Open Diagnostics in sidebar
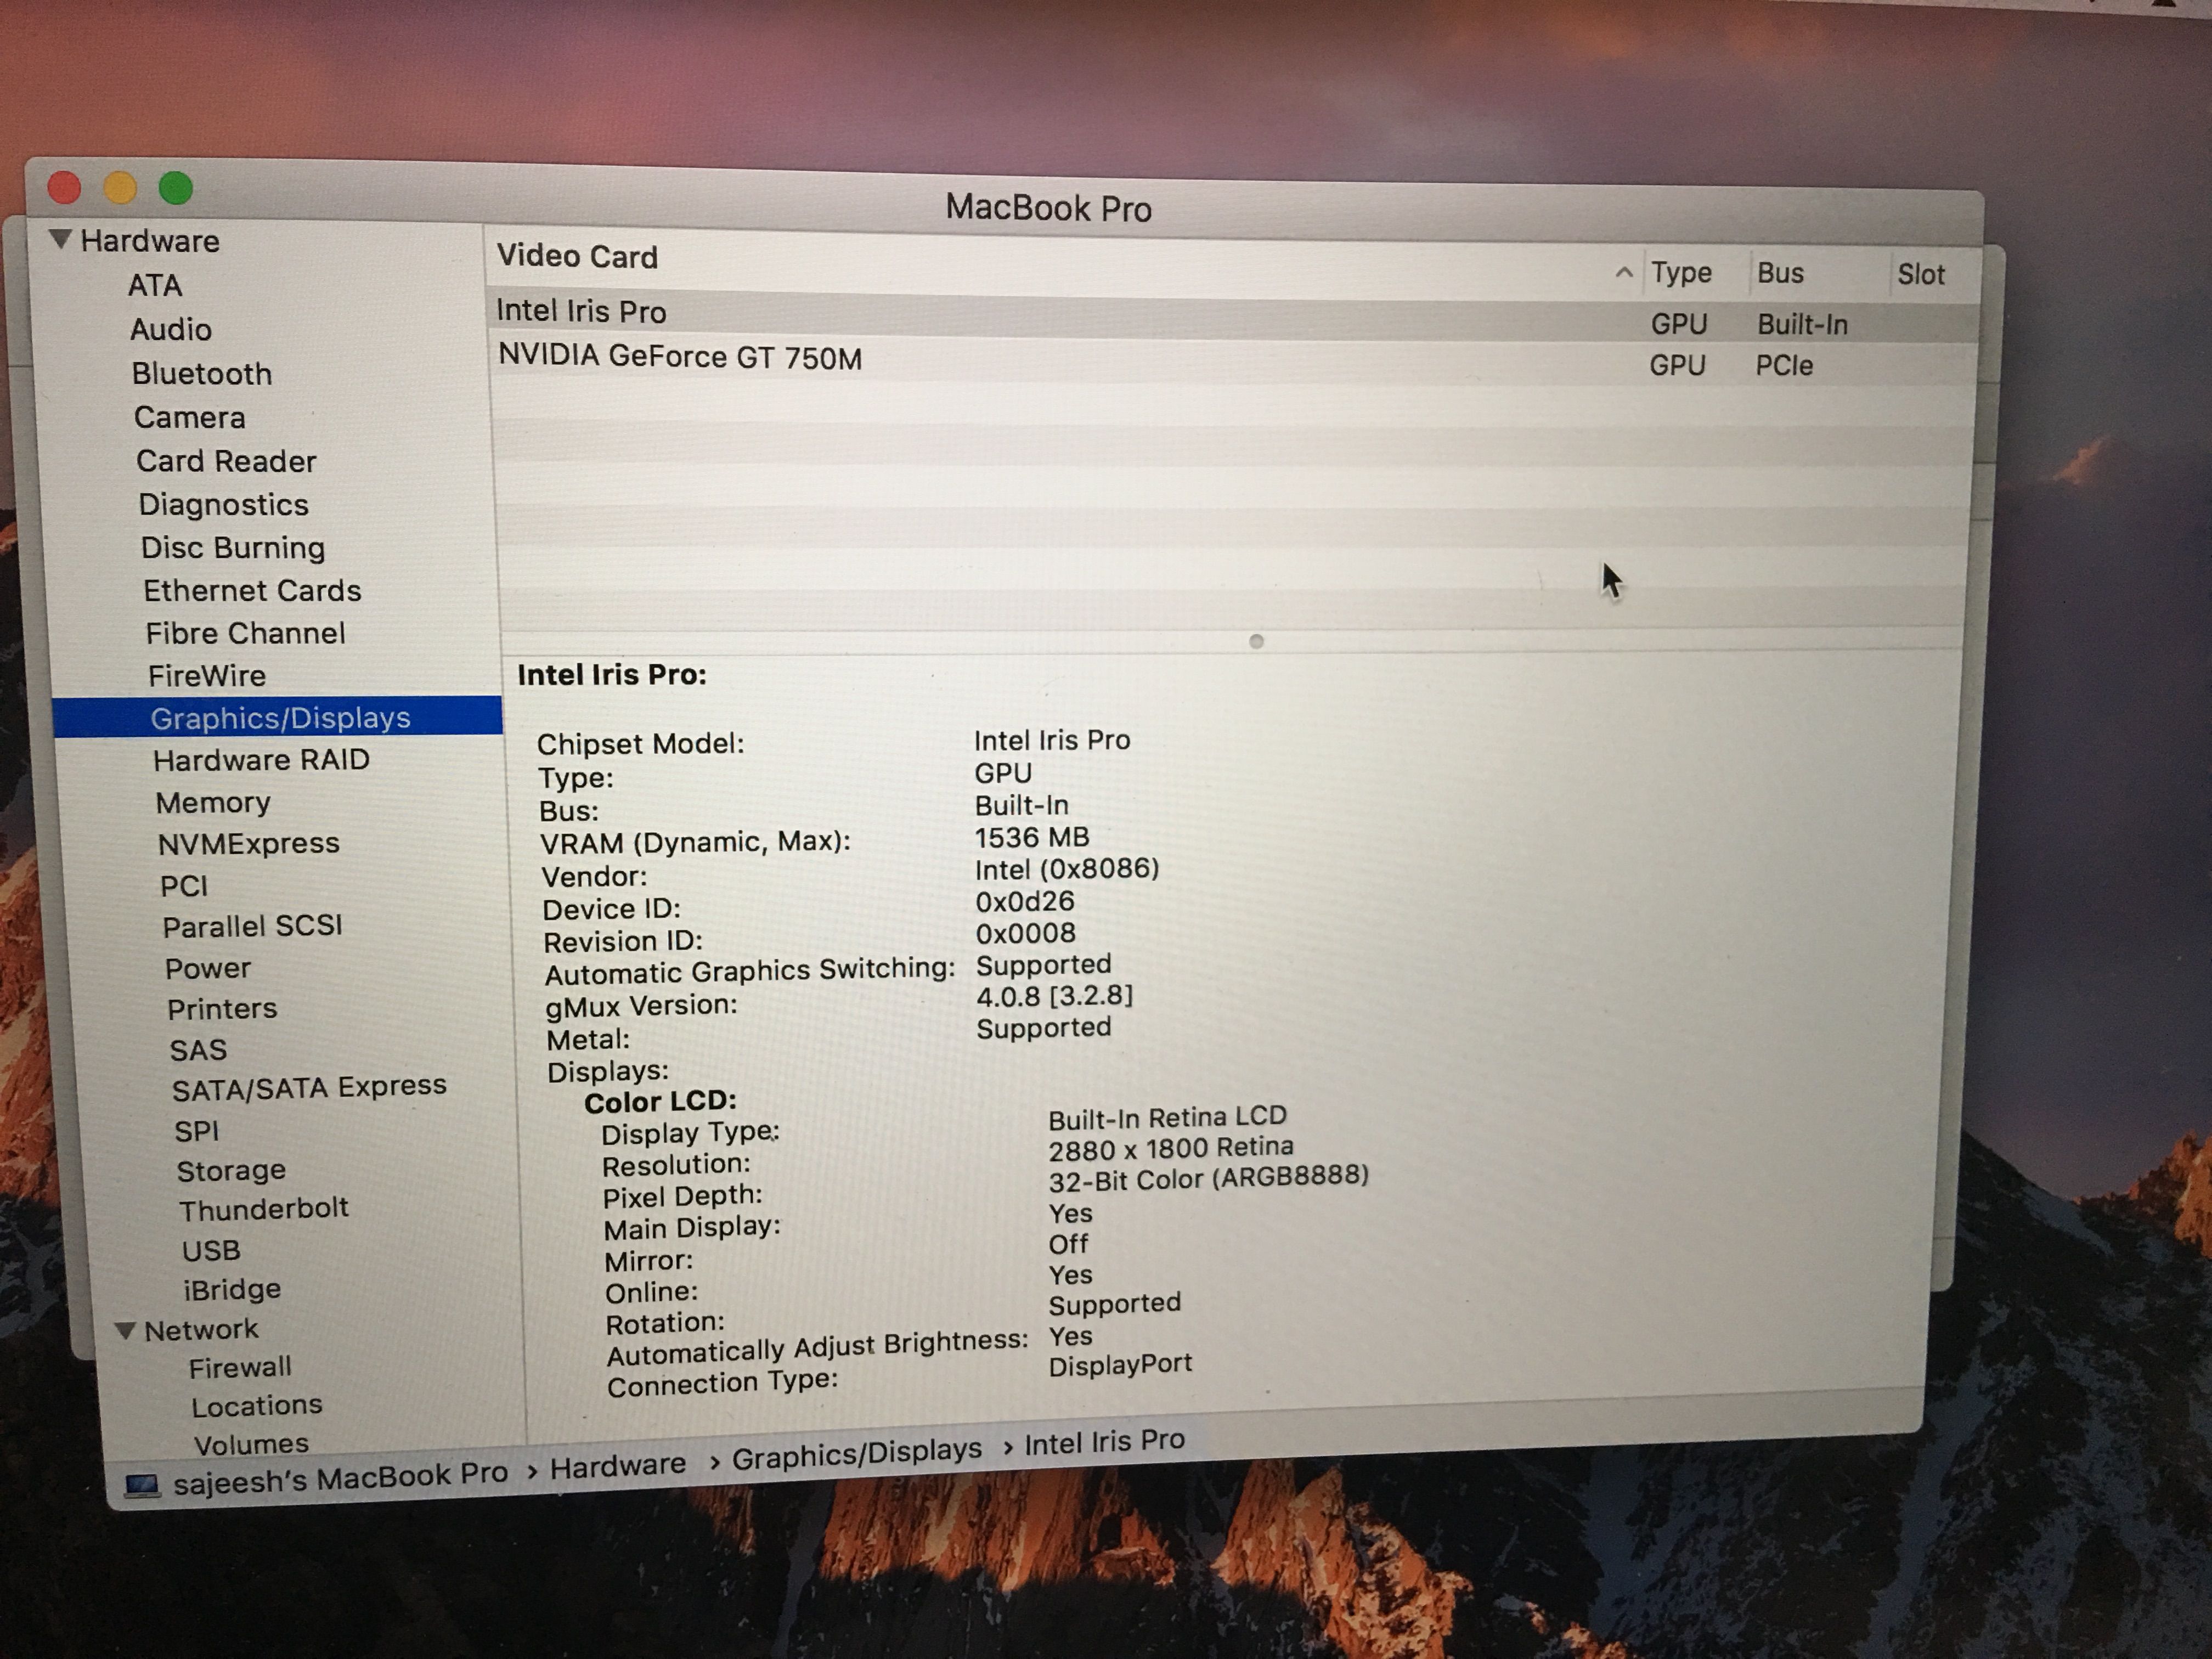 [x=224, y=505]
